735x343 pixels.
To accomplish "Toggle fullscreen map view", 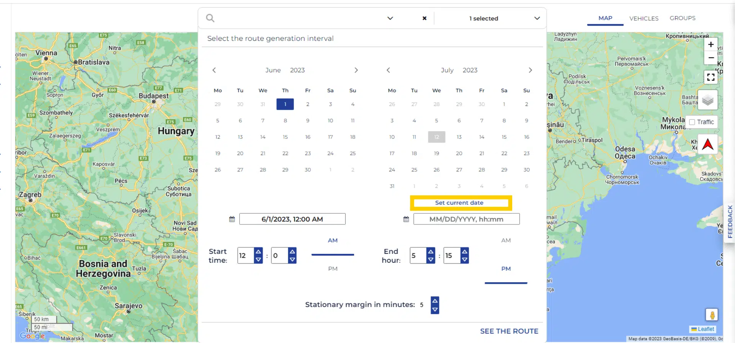I will pyautogui.click(x=710, y=77).
